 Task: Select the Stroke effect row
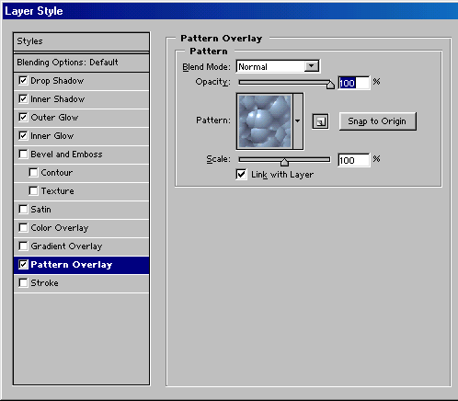[81, 283]
